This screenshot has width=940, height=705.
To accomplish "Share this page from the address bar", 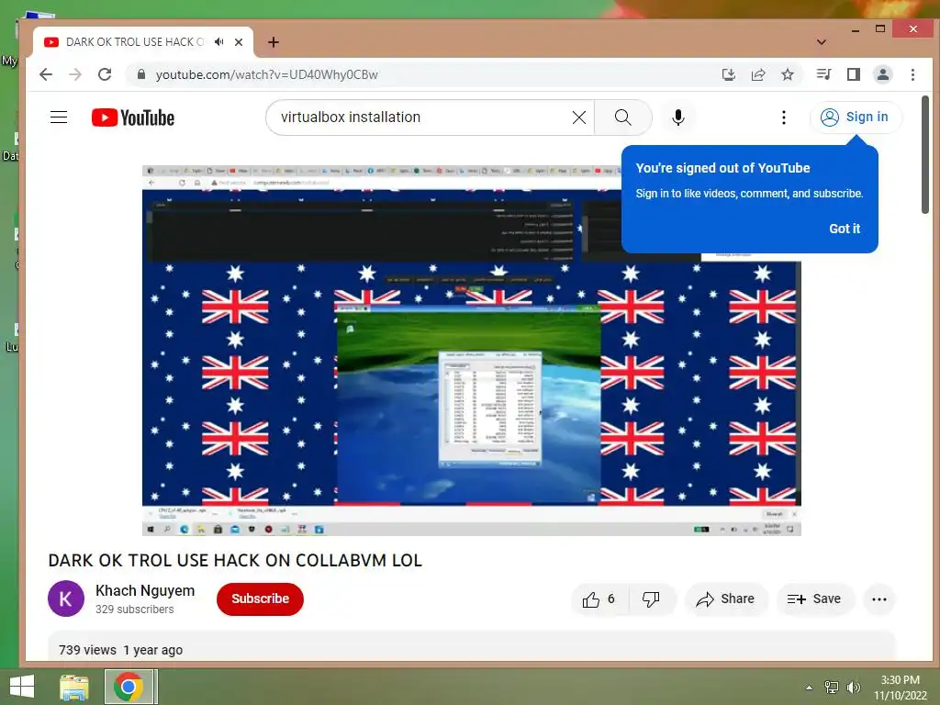I will coord(758,74).
